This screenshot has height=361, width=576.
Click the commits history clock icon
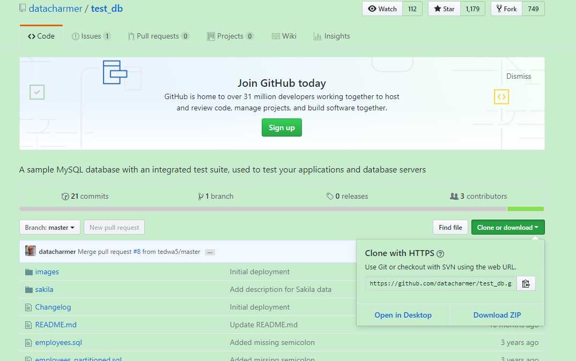[x=65, y=196]
